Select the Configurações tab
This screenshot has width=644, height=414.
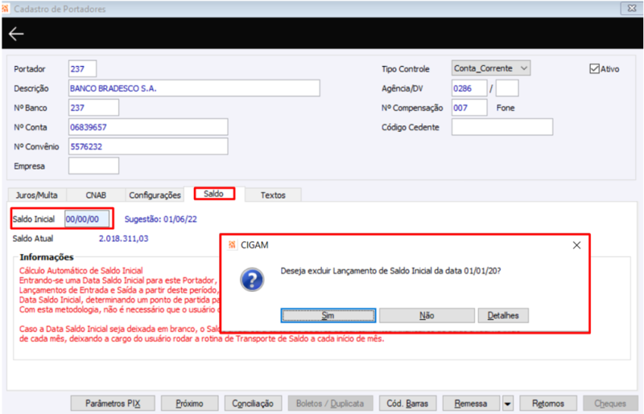coord(155,195)
